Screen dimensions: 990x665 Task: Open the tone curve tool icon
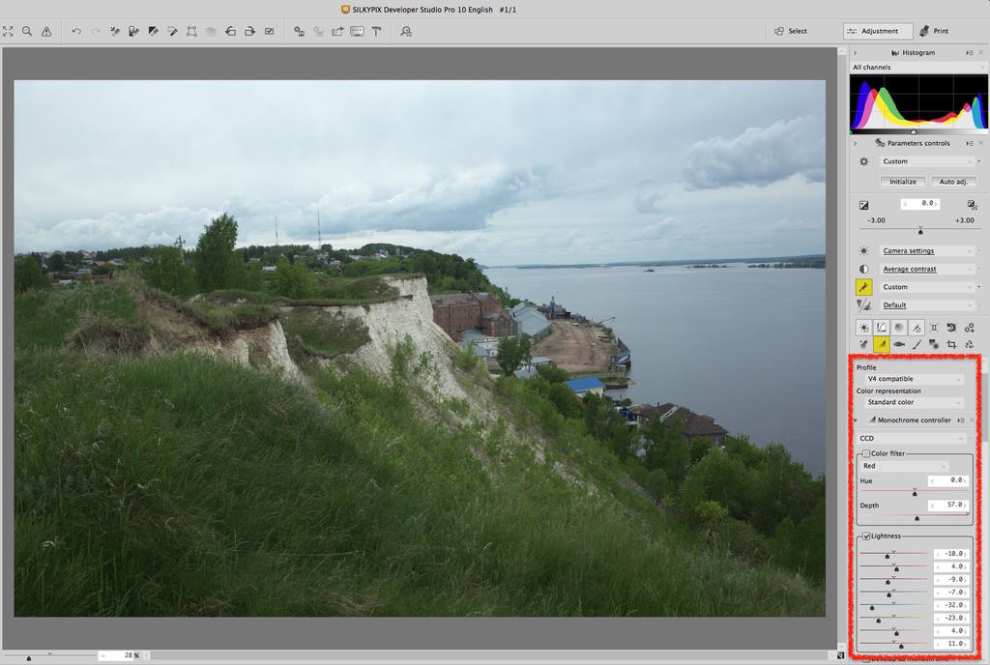click(882, 328)
